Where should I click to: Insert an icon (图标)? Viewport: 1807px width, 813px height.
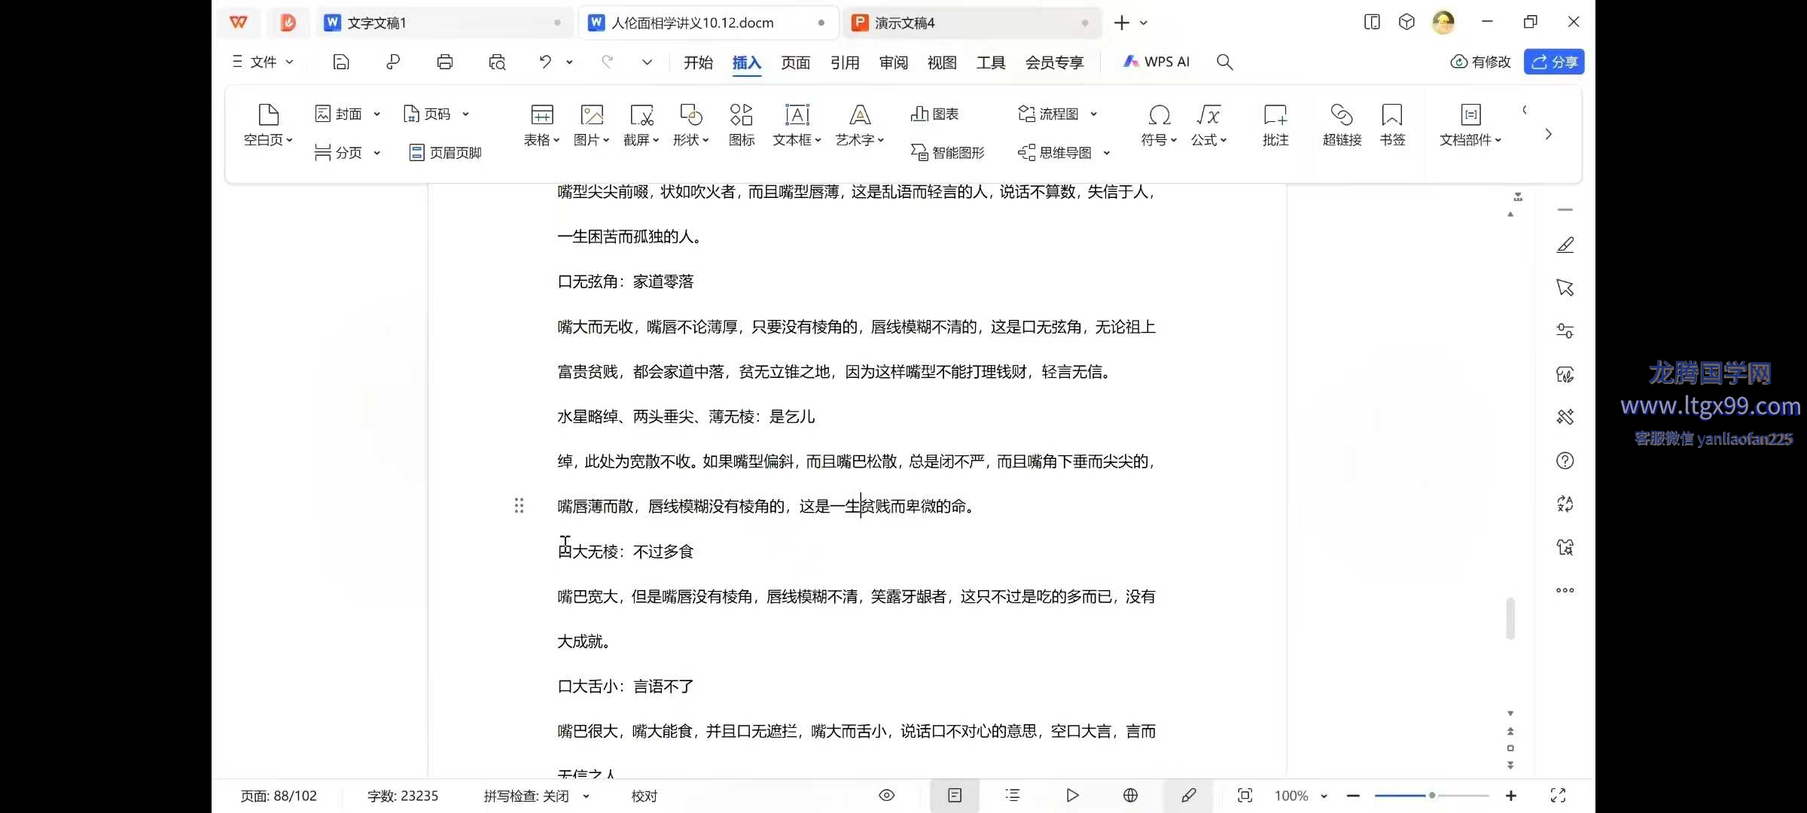[742, 125]
